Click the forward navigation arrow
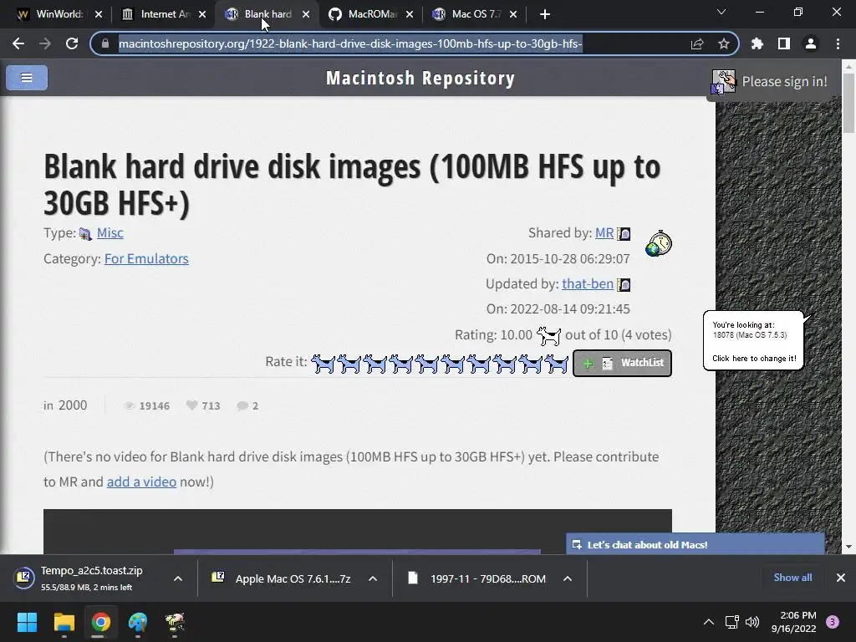This screenshot has height=642, width=856. [45, 43]
